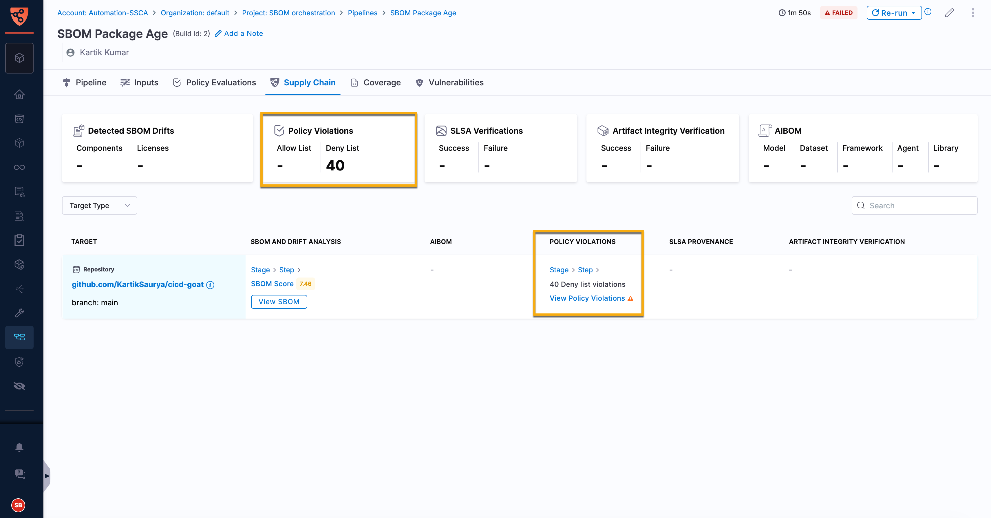The height and width of the screenshot is (518, 991).
Task: Click the cube with shield sidebar icon
Action: point(19,264)
